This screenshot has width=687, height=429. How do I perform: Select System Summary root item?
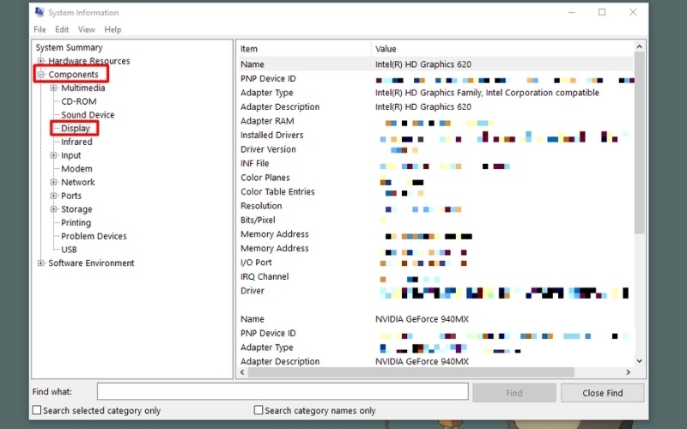click(69, 48)
